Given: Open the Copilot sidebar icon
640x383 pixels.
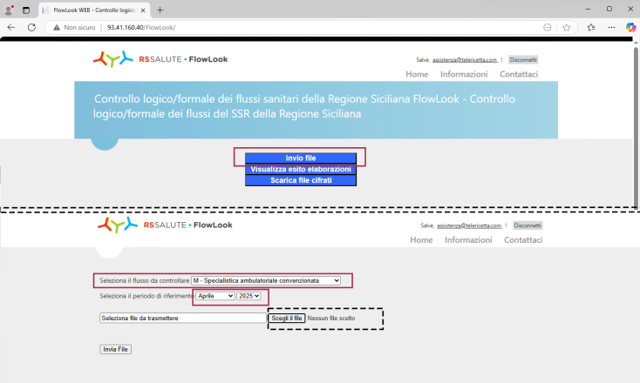Looking at the screenshot, I should pos(630,27).
